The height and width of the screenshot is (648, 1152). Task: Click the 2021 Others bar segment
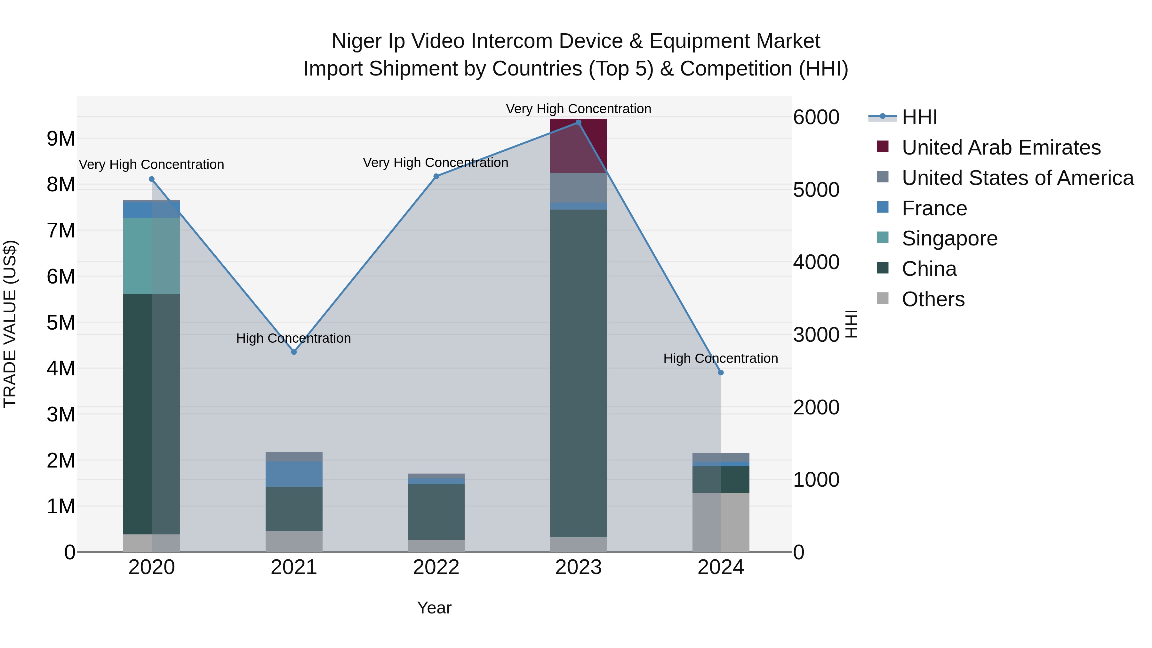pos(294,541)
